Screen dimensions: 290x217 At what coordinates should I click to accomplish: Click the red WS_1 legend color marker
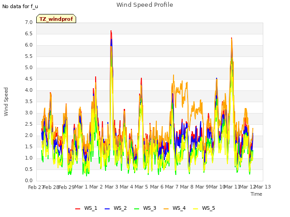77,209
